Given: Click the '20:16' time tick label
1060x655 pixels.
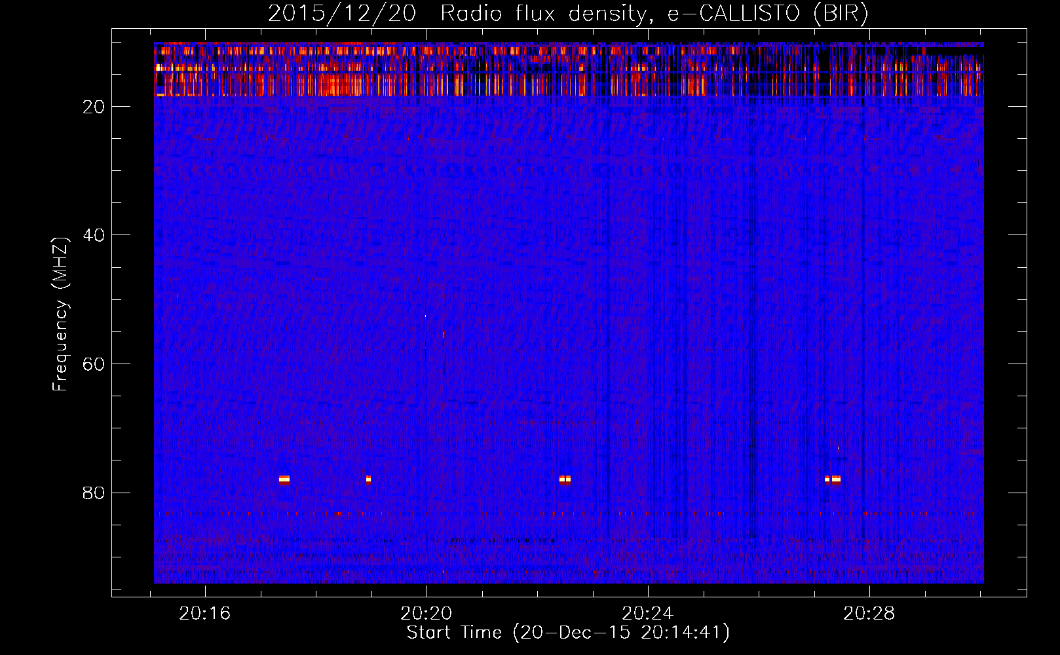Looking at the screenshot, I should click(205, 614).
